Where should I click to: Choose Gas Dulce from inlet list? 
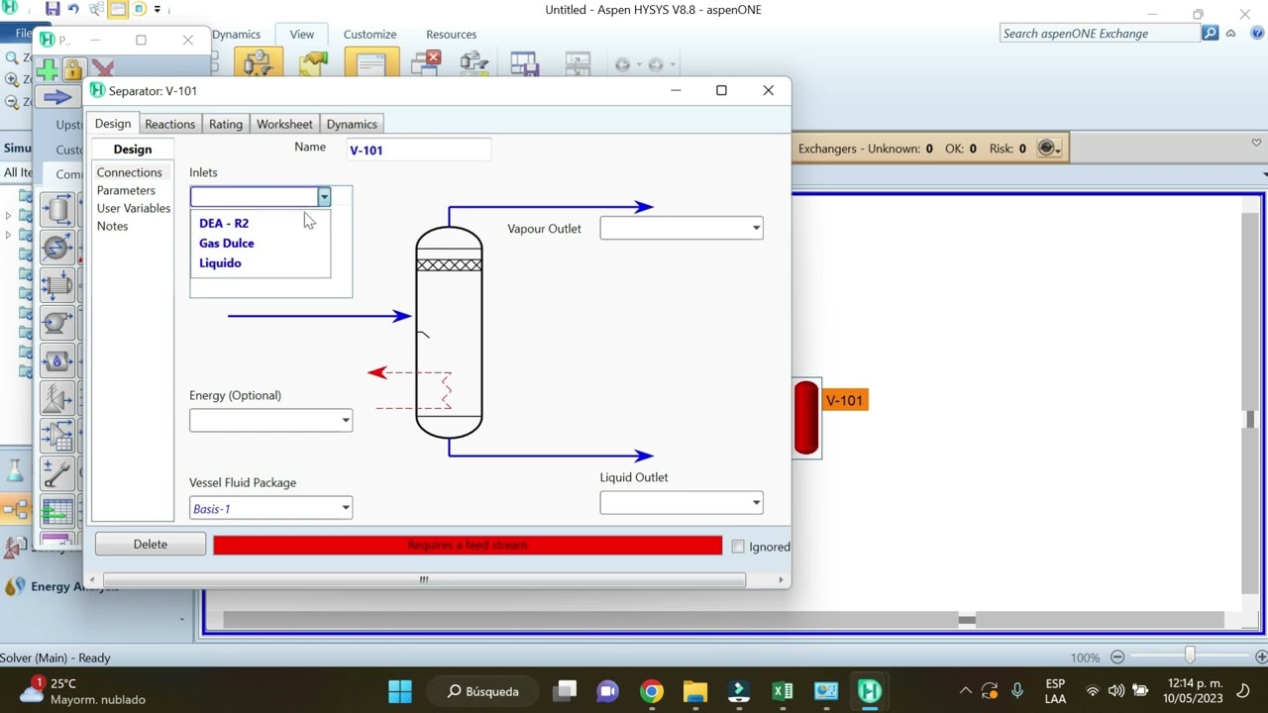(227, 243)
